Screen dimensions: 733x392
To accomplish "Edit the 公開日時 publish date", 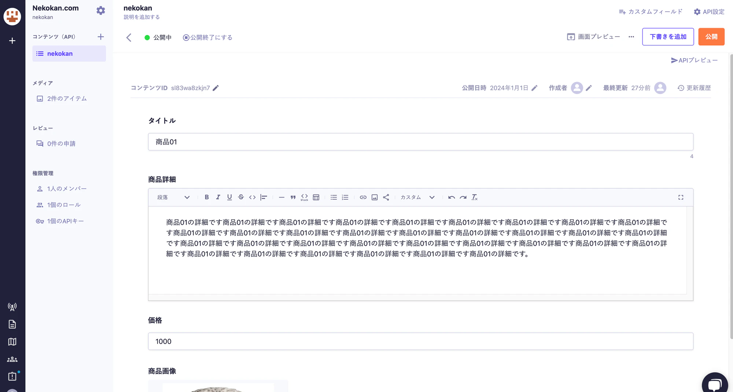I will (x=535, y=88).
